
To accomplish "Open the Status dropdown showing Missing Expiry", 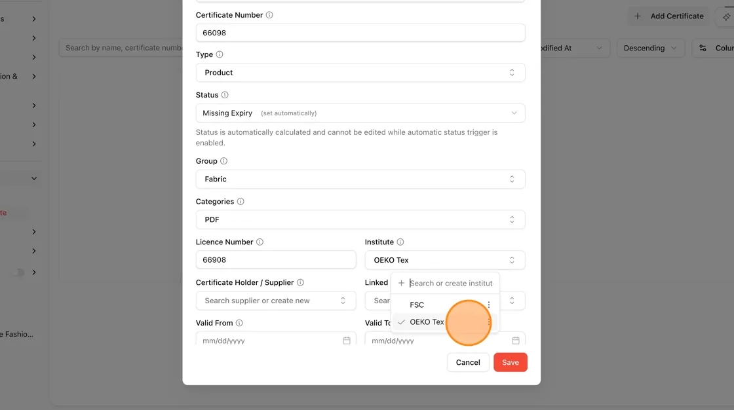I will tap(360, 113).
